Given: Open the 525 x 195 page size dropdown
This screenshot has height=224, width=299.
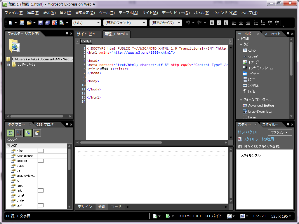Looking at the screenshot, I should [281, 216].
